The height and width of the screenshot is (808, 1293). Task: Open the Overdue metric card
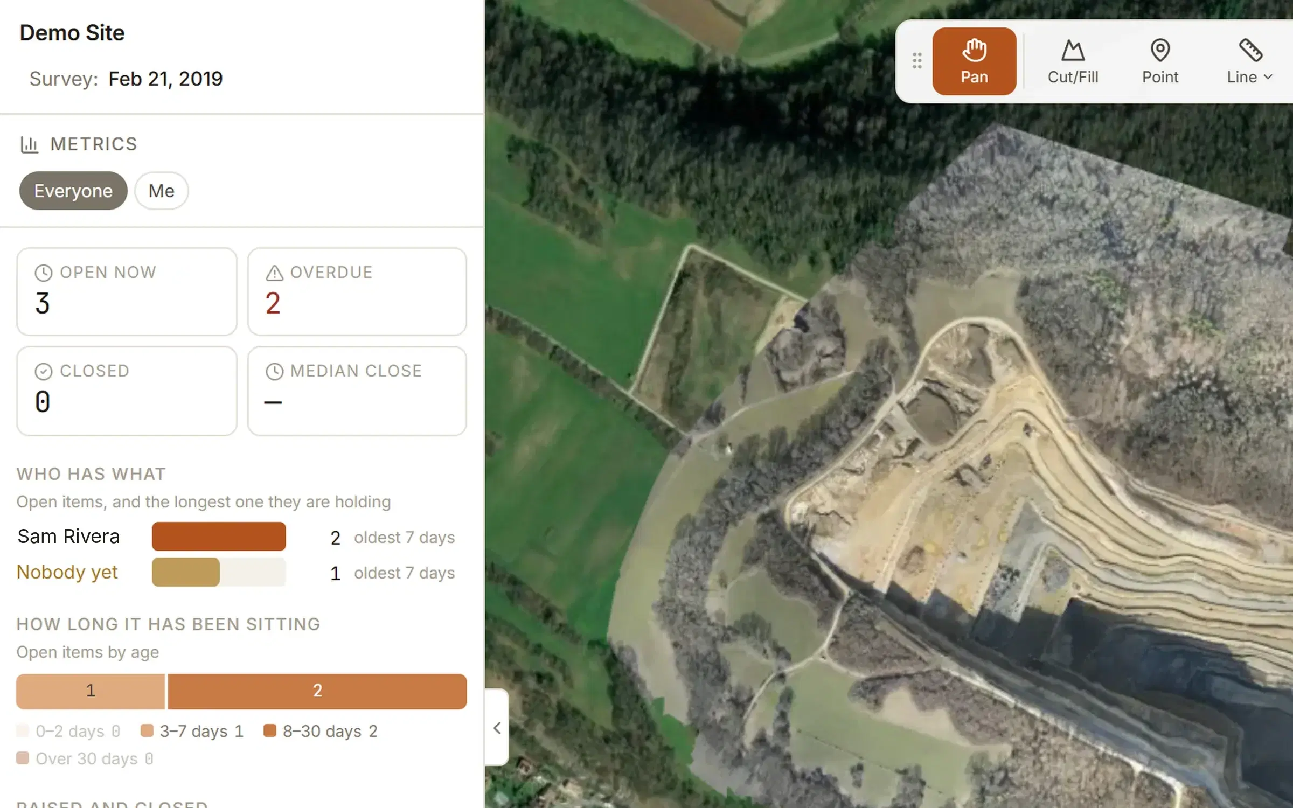[x=357, y=291]
